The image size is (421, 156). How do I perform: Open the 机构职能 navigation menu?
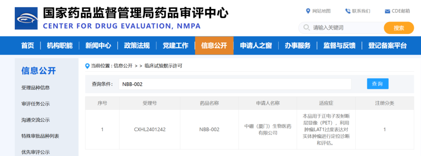point(60,46)
